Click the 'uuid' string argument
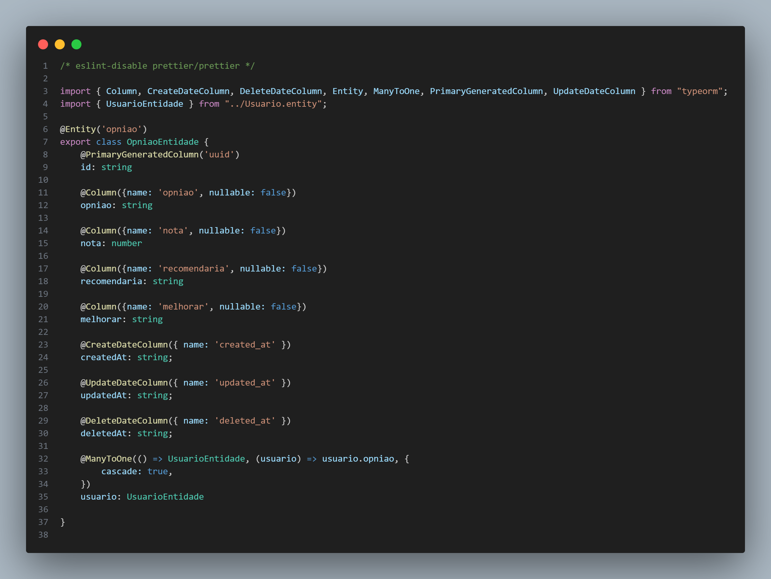Image resolution: width=771 pixels, height=579 pixels. pyautogui.click(x=219, y=155)
